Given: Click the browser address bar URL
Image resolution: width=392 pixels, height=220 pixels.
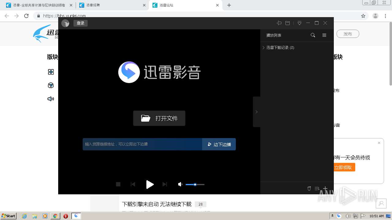Looking at the screenshot, I should pos(64,16).
